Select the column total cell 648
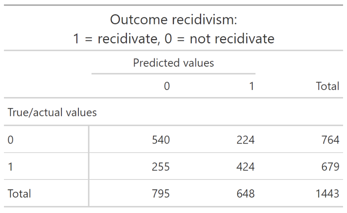 tap(245, 194)
